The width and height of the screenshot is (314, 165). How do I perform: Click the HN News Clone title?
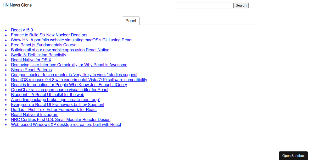click(17, 5)
